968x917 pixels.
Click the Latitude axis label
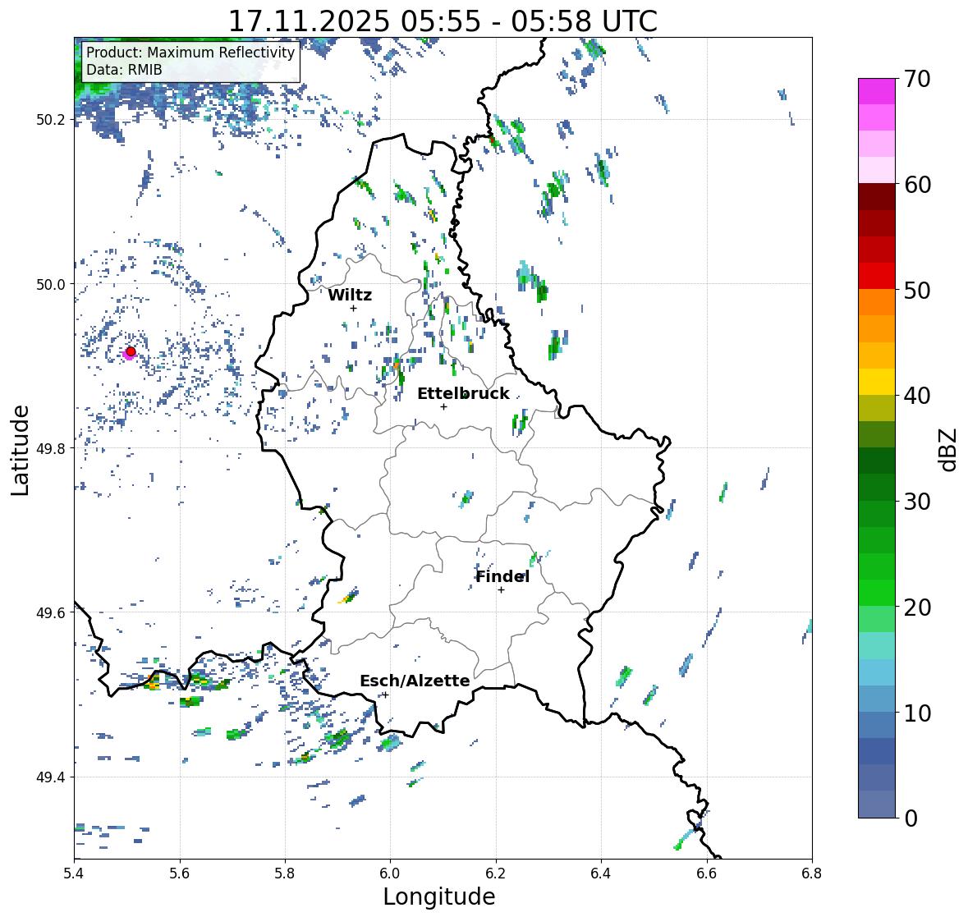(x=20, y=450)
